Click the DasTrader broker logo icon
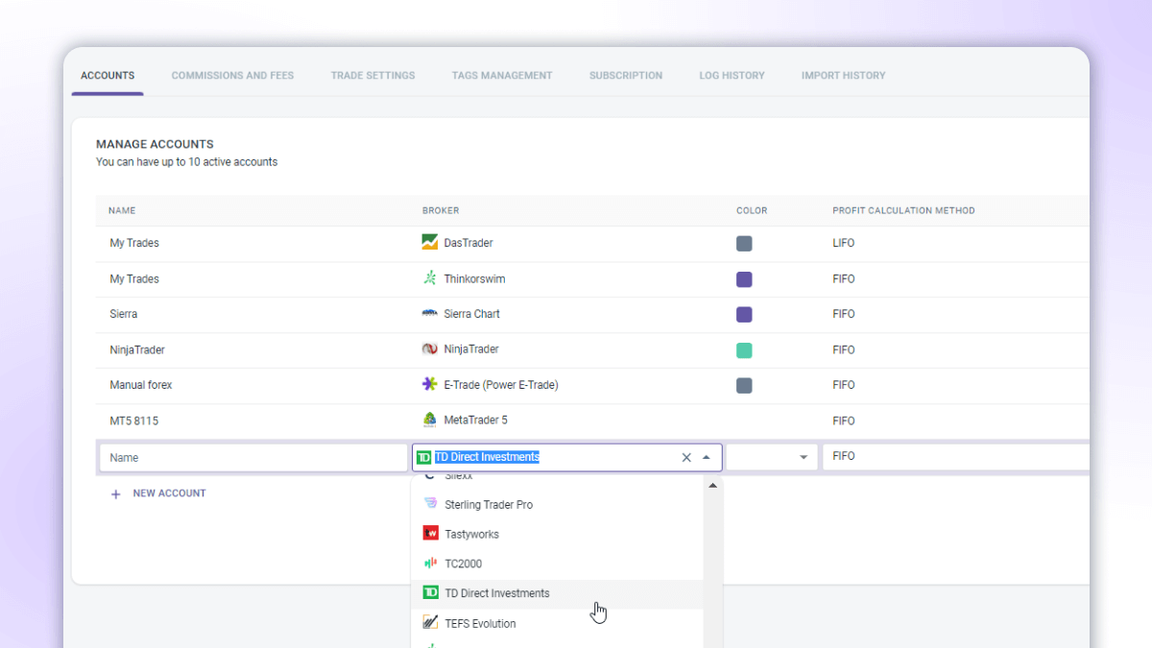 coord(430,243)
